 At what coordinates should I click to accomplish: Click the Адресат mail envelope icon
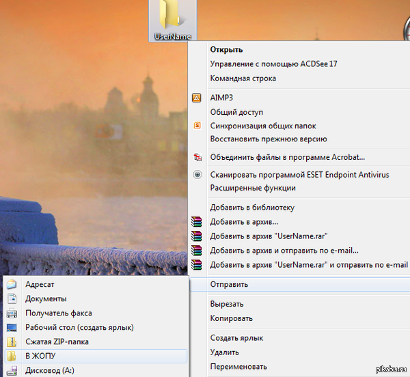coord(12,284)
